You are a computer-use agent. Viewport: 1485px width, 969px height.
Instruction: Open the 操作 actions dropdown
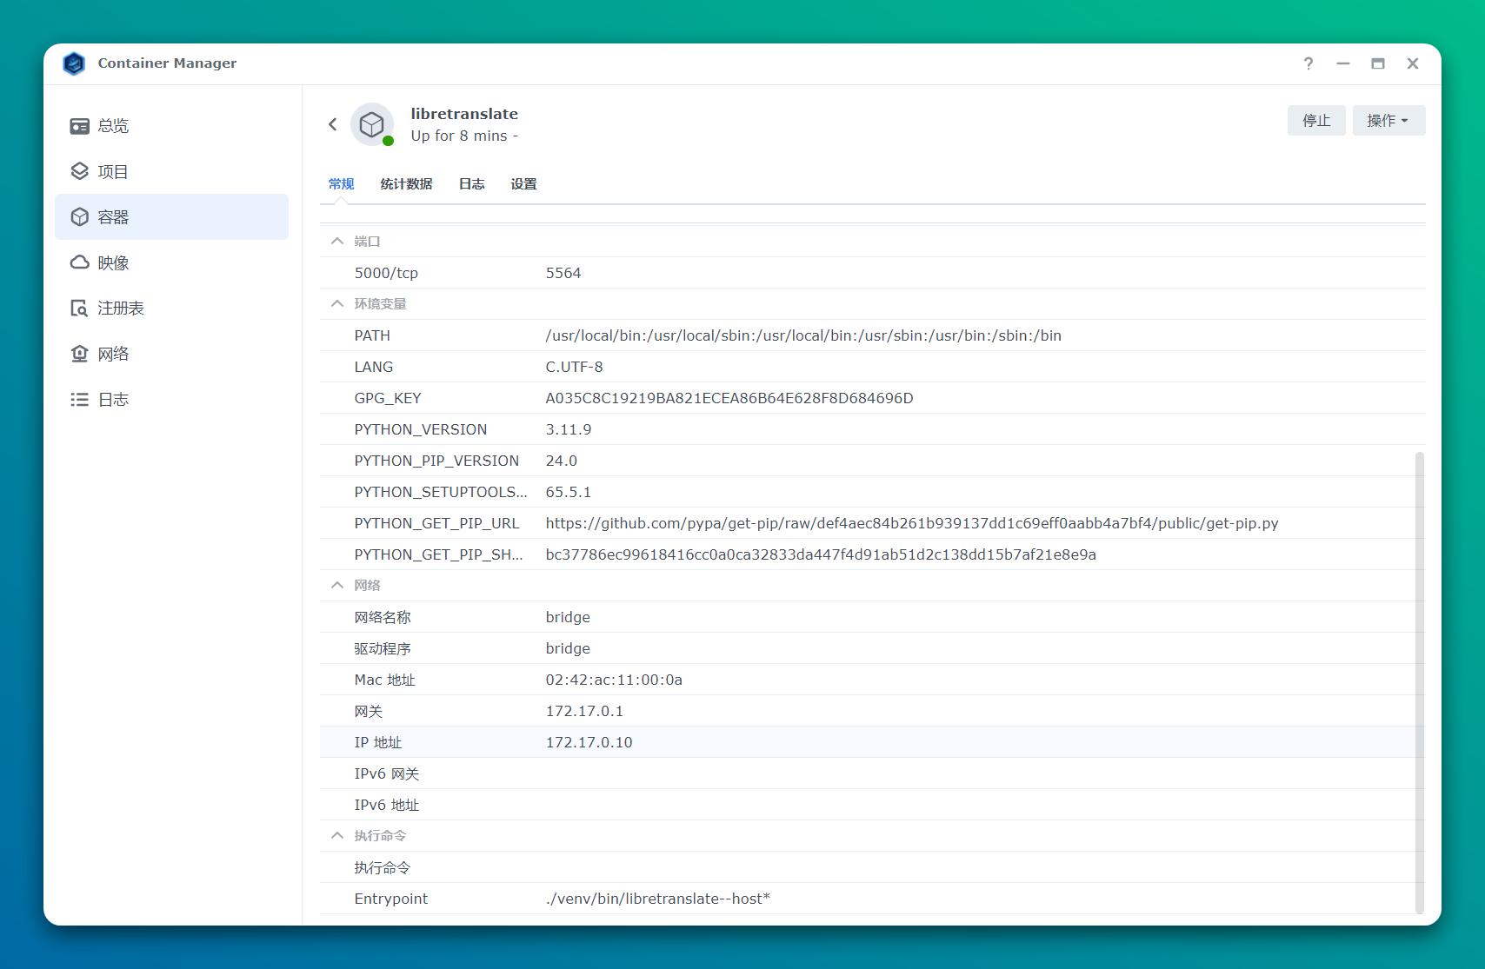[x=1388, y=121]
